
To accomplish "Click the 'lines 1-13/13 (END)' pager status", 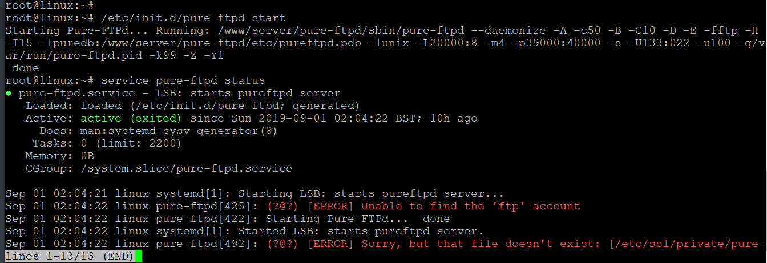I will point(70,257).
